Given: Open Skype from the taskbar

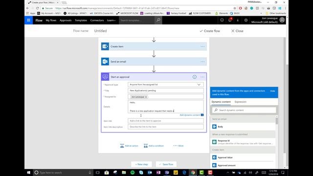Looking at the screenshot, I should [141, 173].
